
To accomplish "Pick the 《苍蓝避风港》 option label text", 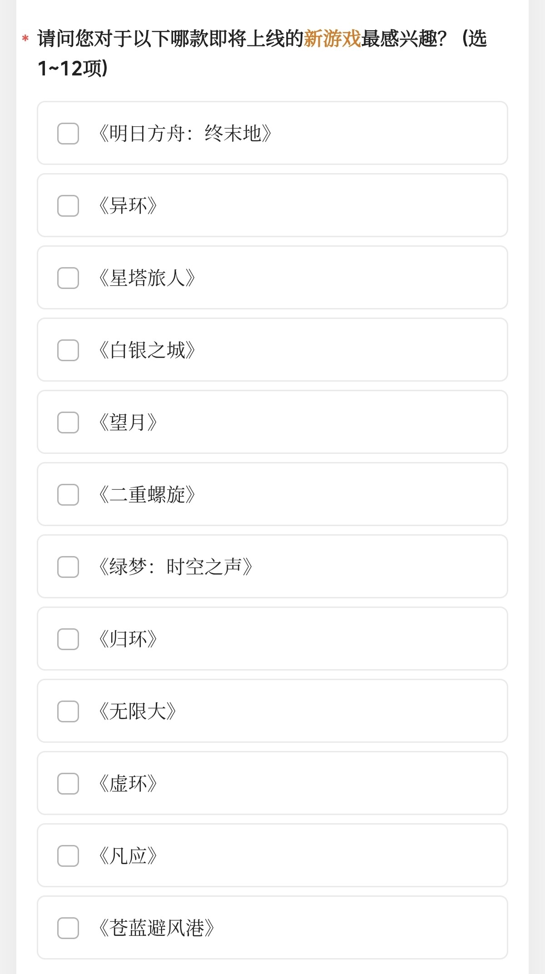I will pyautogui.click(x=156, y=928).
